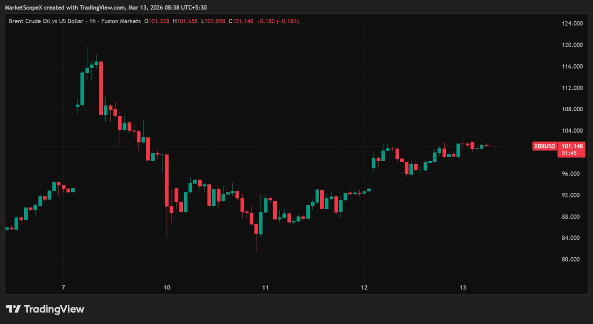Click the change value −0.180 (−0.18%)
Viewport: 593px width, 324px height.
coord(278,21)
